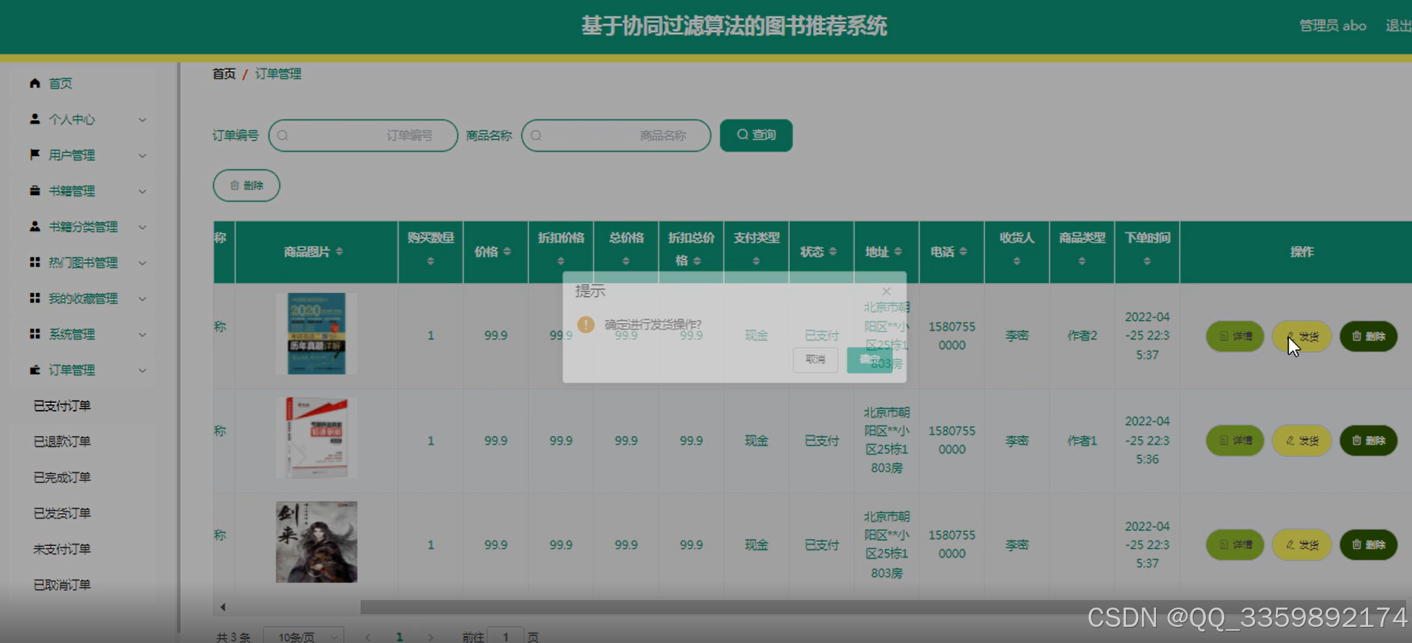
Task: Click the 剑来 book cover thumbnail
Action: pyautogui.click(x=316, y=542)
